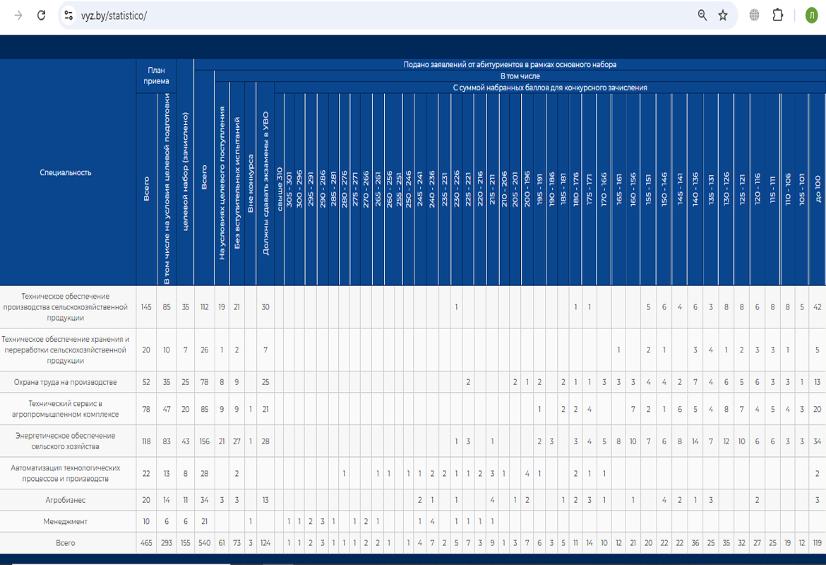This screenshot has width=826, height=565.
Task: Open site information icon beside URL
Action: click(x=68, y=16)
